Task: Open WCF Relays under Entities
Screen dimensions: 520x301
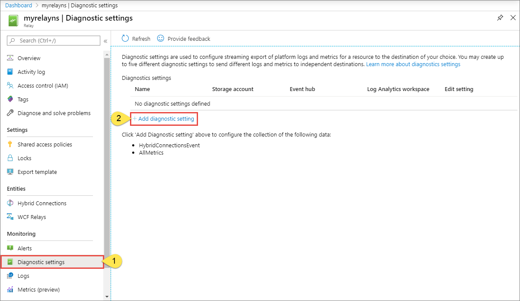Action: pyautogui.click(x=31, y=217)
